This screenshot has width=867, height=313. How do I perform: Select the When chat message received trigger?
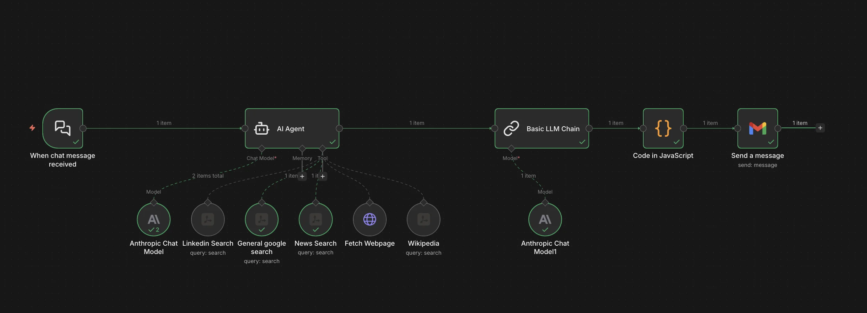(63, 128)
